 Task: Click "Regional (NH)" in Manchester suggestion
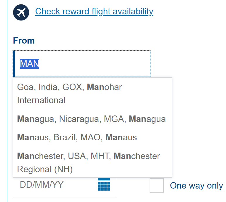pyautogui.click(x=45, y=169)
